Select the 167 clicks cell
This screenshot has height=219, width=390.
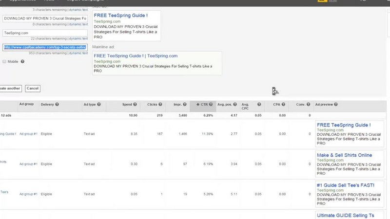tap(160, 134)
